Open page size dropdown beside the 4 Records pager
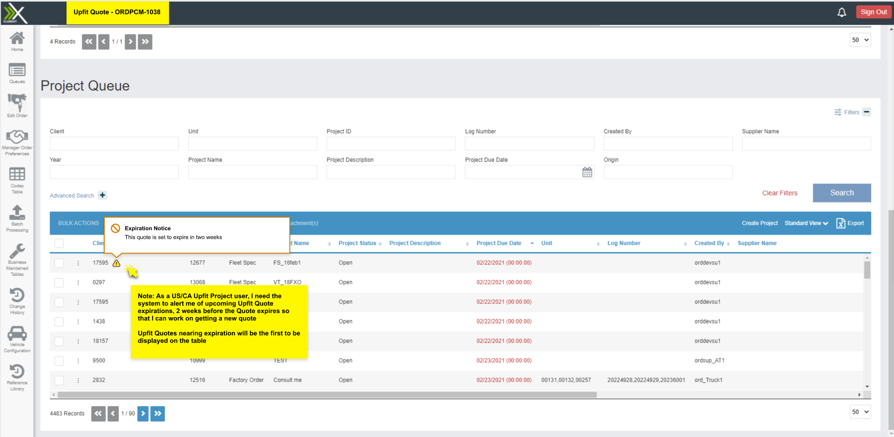This screenshot has width=894, height=437. [860, 40]
